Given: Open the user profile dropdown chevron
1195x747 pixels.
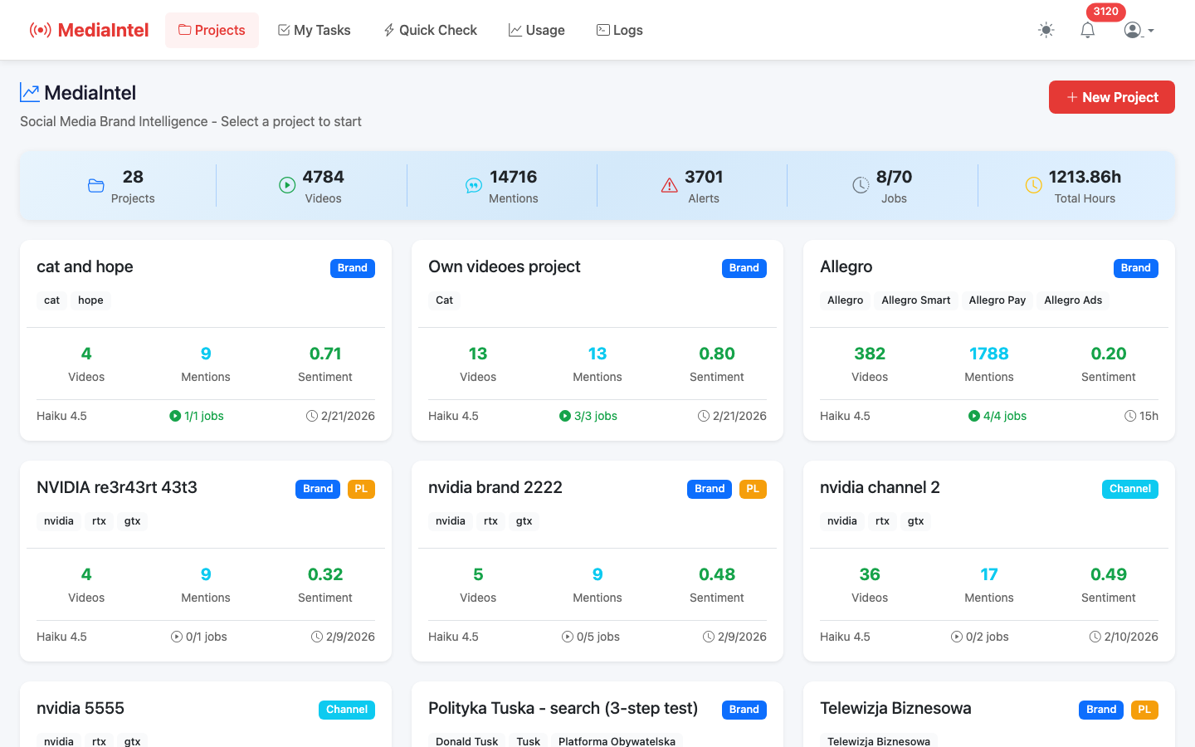Looking at the screenshot, I should pos(1149,31).
